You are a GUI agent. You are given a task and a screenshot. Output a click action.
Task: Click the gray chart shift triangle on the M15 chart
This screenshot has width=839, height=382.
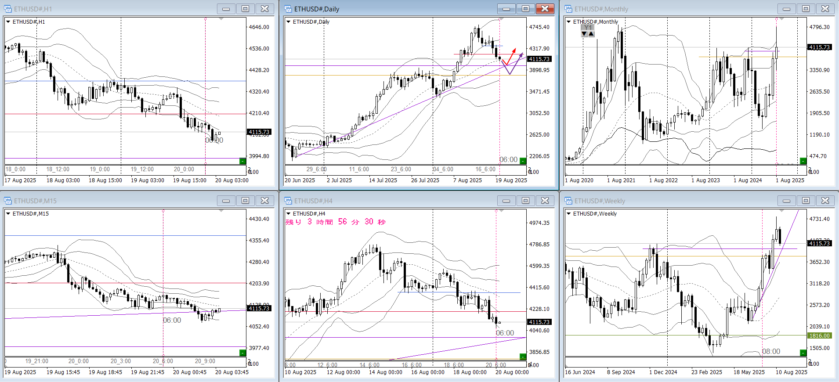coord(221,211)
